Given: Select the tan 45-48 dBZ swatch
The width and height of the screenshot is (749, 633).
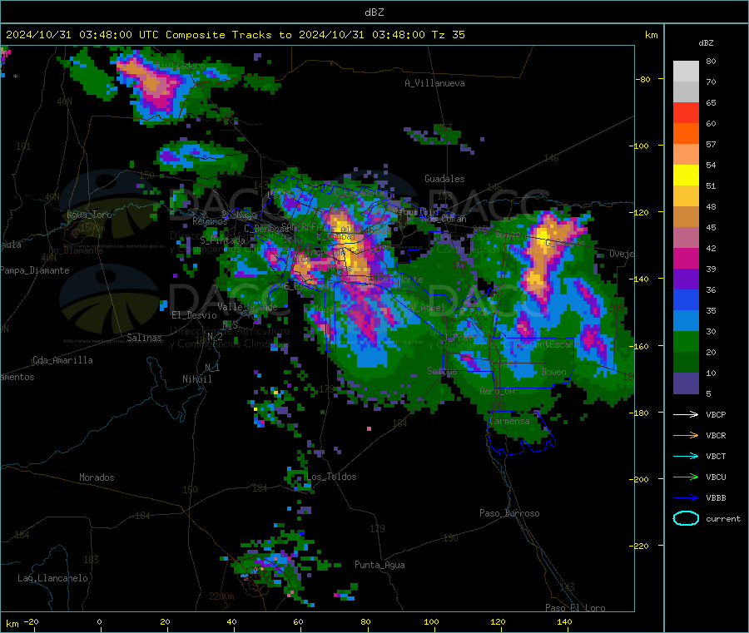Looking at the screenshot, I should point(686,217).
